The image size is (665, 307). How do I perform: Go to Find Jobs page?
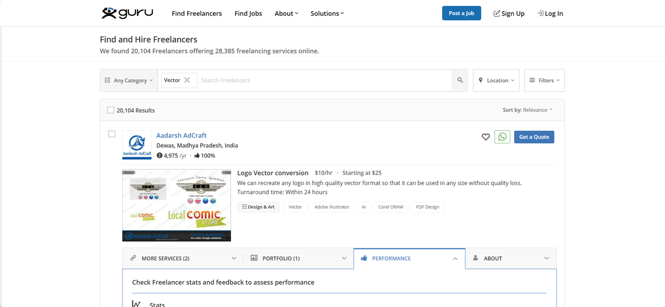point(248,13)
